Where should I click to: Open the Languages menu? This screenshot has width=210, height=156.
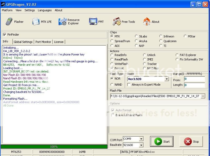coord(45,10)
